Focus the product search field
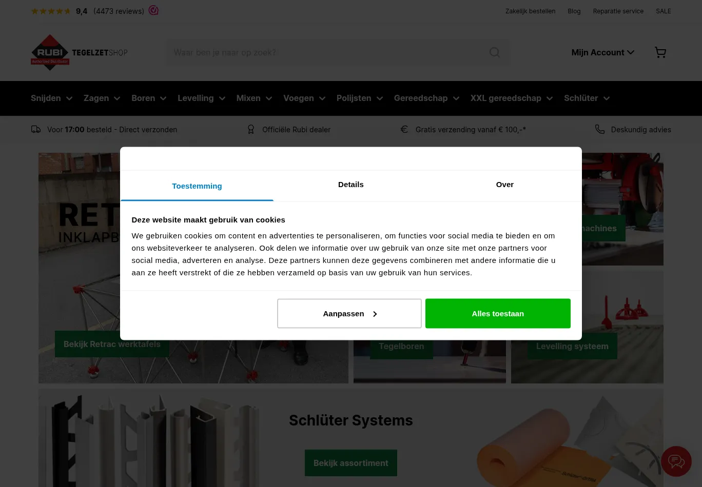This screenshot has width=702, height=487. point(328,52)
